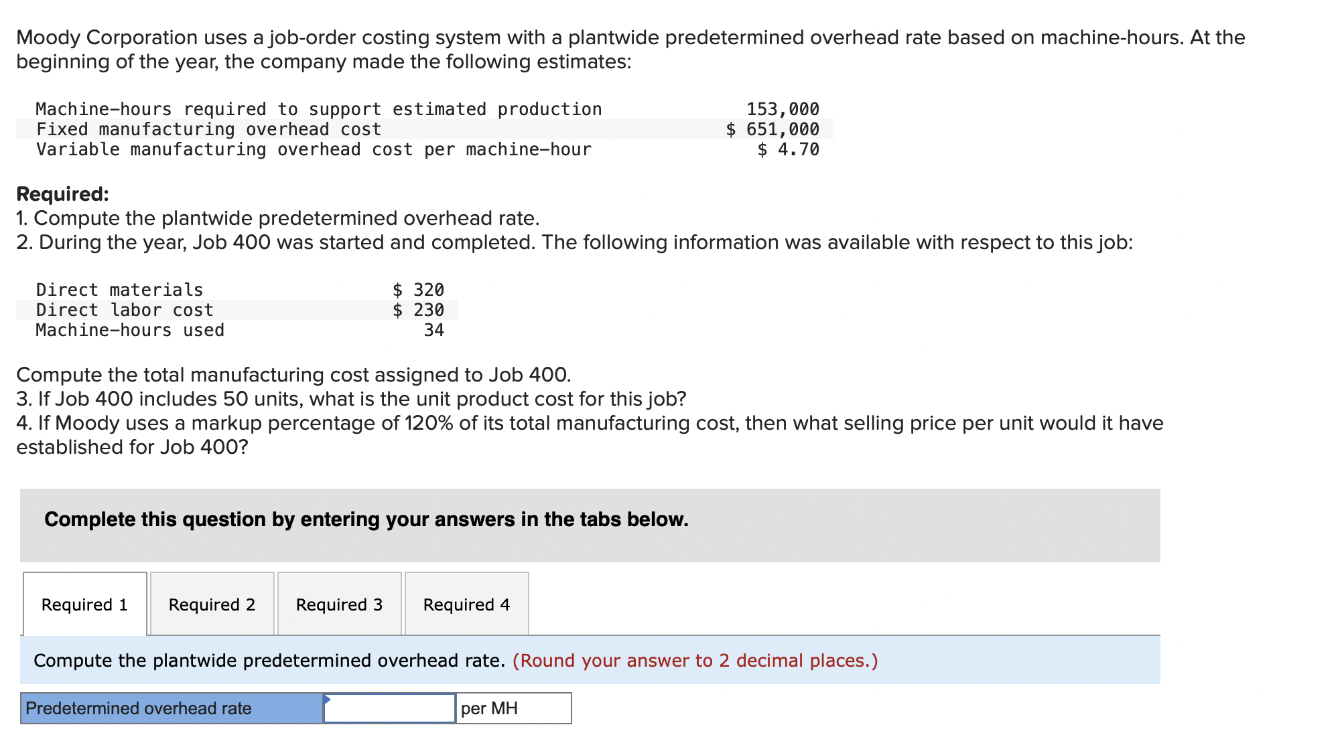The width and height of the screenshot is (1344, 735).
Task: Switch to the Required 1 tab
Action: [84, 604]
